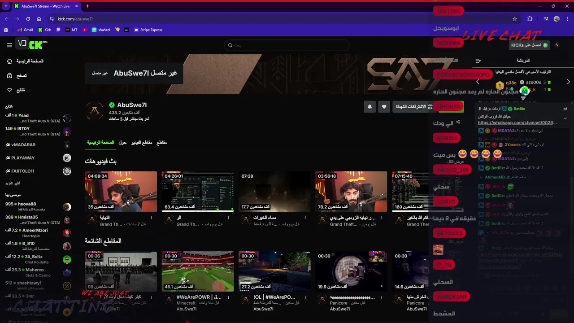Open the Kick sidebar hamburger menu
This screenshot has height=323, width=574.
[9, 45]
